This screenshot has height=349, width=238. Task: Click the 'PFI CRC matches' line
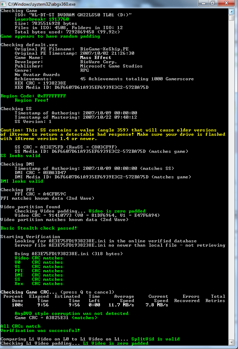pos(39,271)
